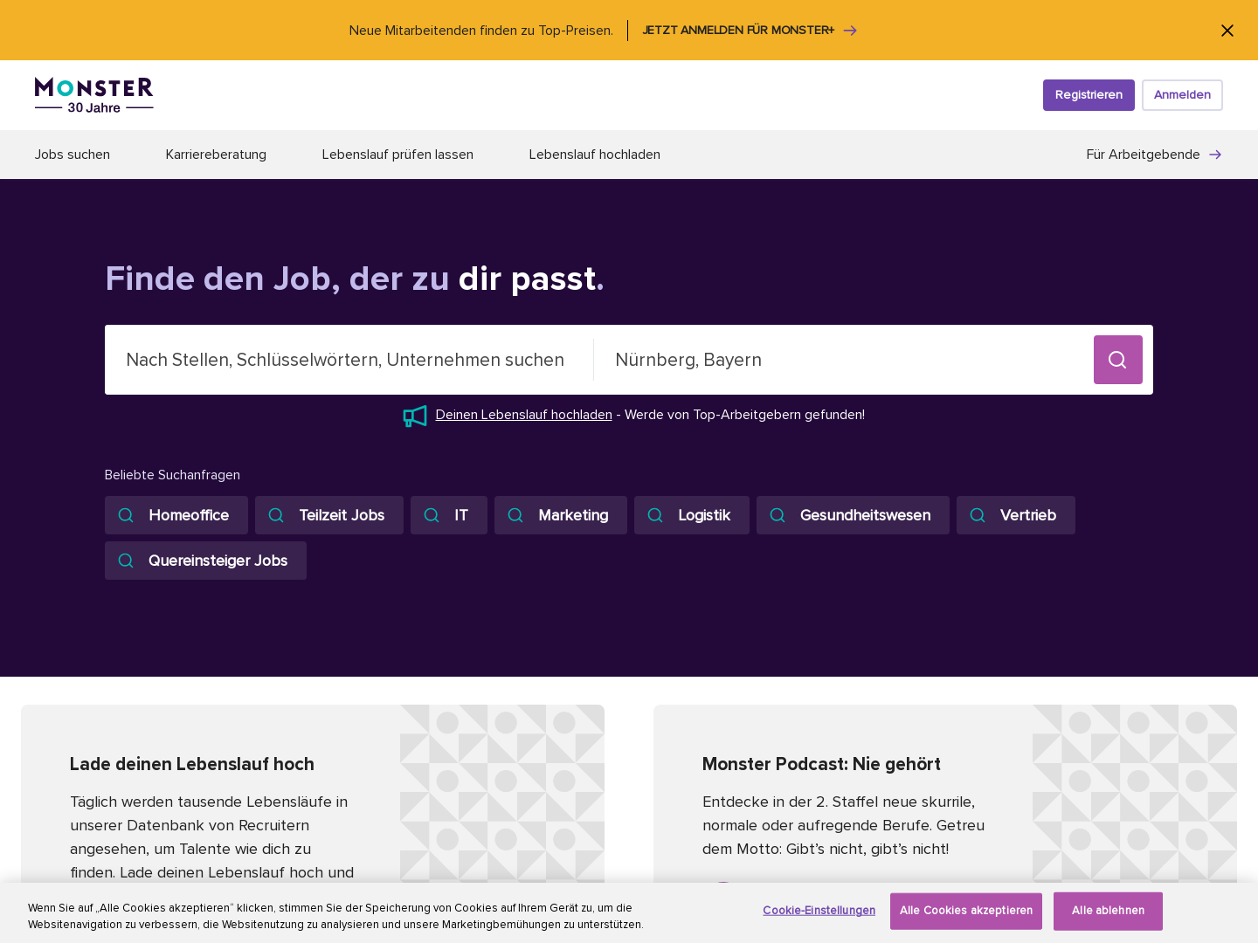Viewport: 1258px width, 943px height.
Task: Select the Teilzeit Jobs popular search
Action: [329, 515]
